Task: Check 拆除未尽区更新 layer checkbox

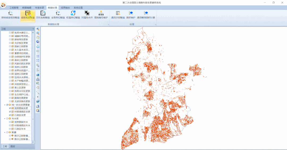Action: tap(10, 91)
